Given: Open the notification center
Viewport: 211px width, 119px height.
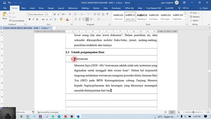Looking at the screenshot, I should coord(205,116).
